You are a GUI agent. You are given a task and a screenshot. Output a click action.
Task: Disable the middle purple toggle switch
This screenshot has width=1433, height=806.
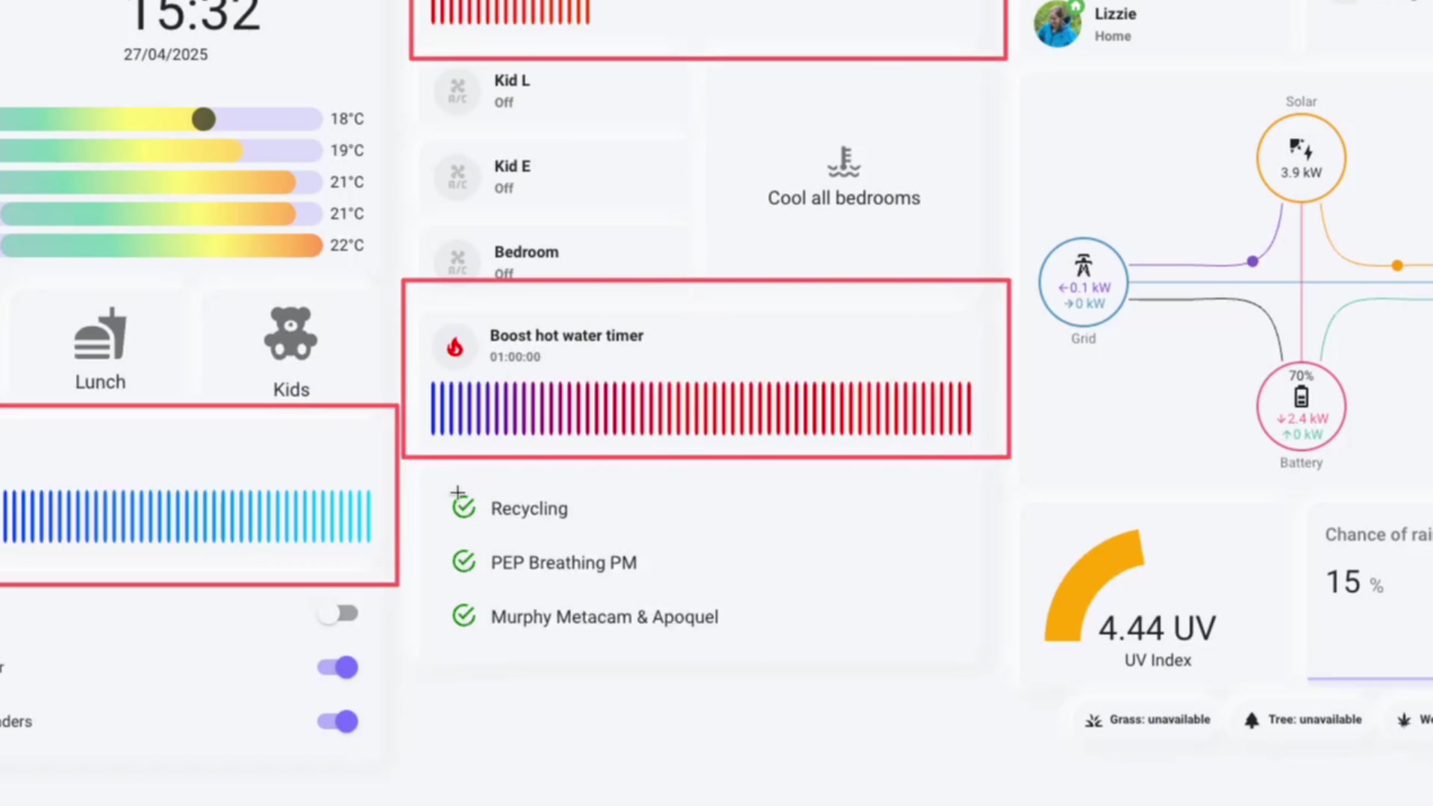[x=338, y=667]
